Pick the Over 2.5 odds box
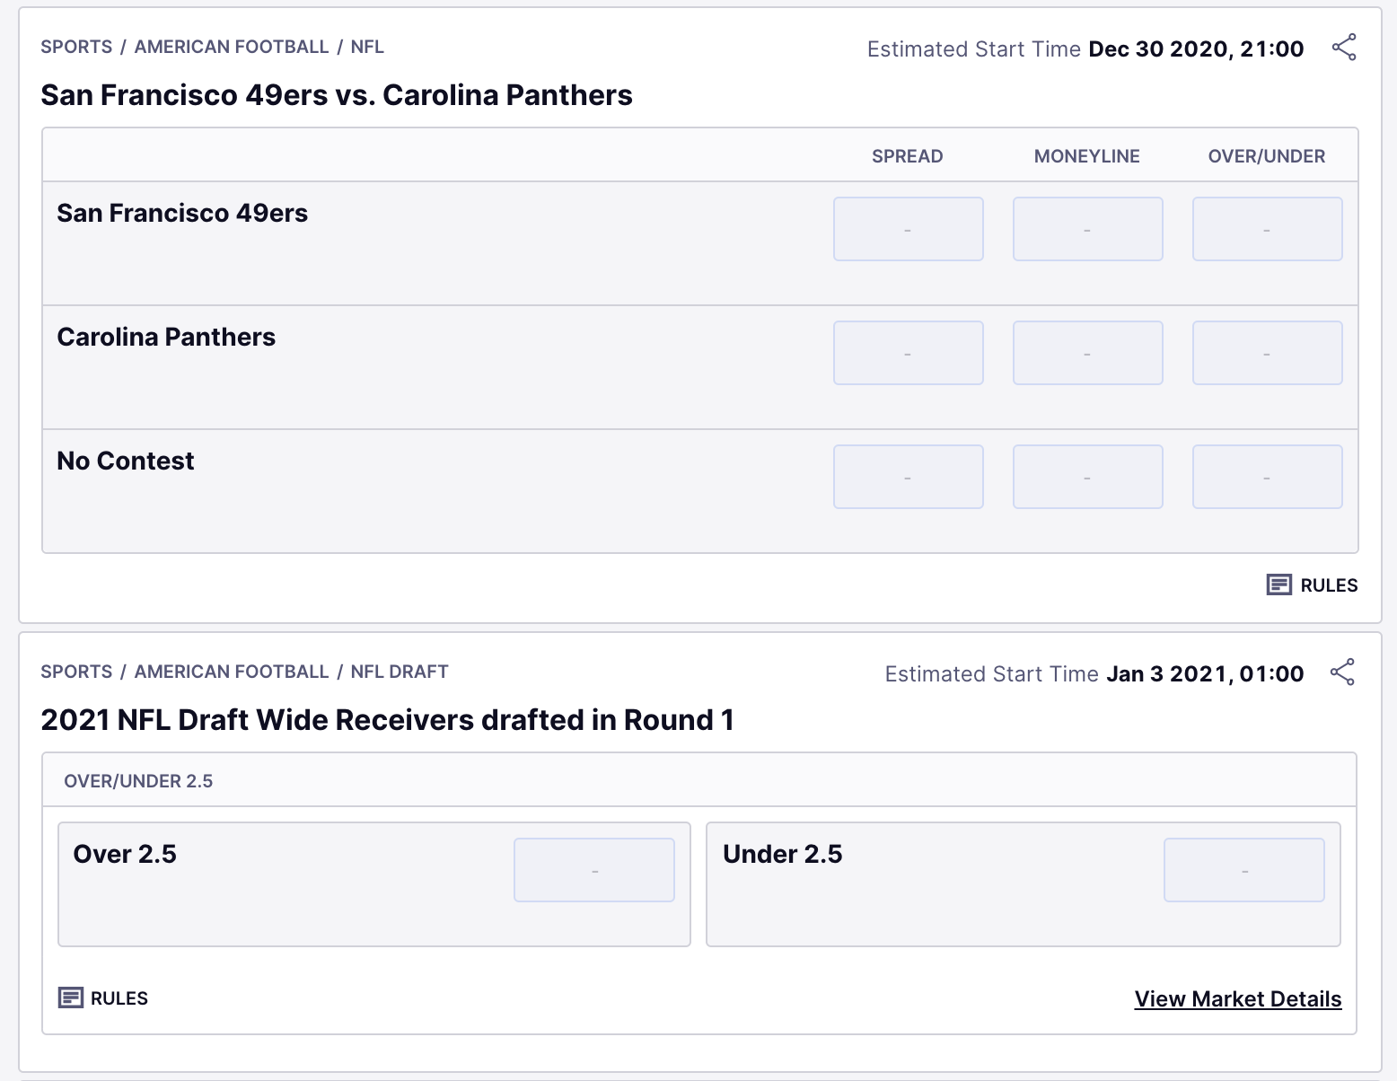Screen dimensions: 1397x1081 (x=593, y=870)
